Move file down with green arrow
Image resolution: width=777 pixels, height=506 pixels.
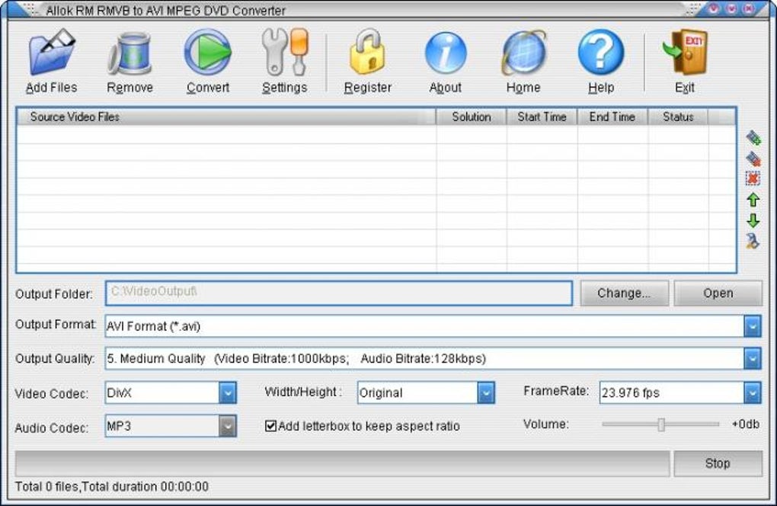coord(753,220)
